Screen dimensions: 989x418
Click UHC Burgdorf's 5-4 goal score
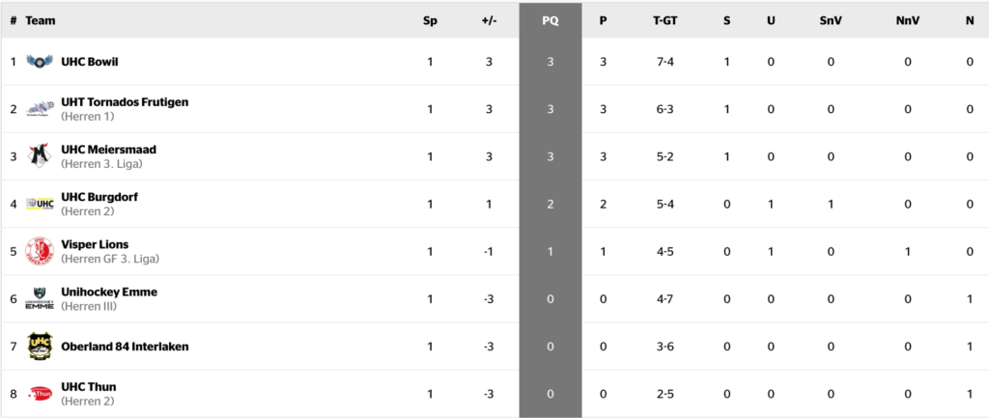[664, 204]
